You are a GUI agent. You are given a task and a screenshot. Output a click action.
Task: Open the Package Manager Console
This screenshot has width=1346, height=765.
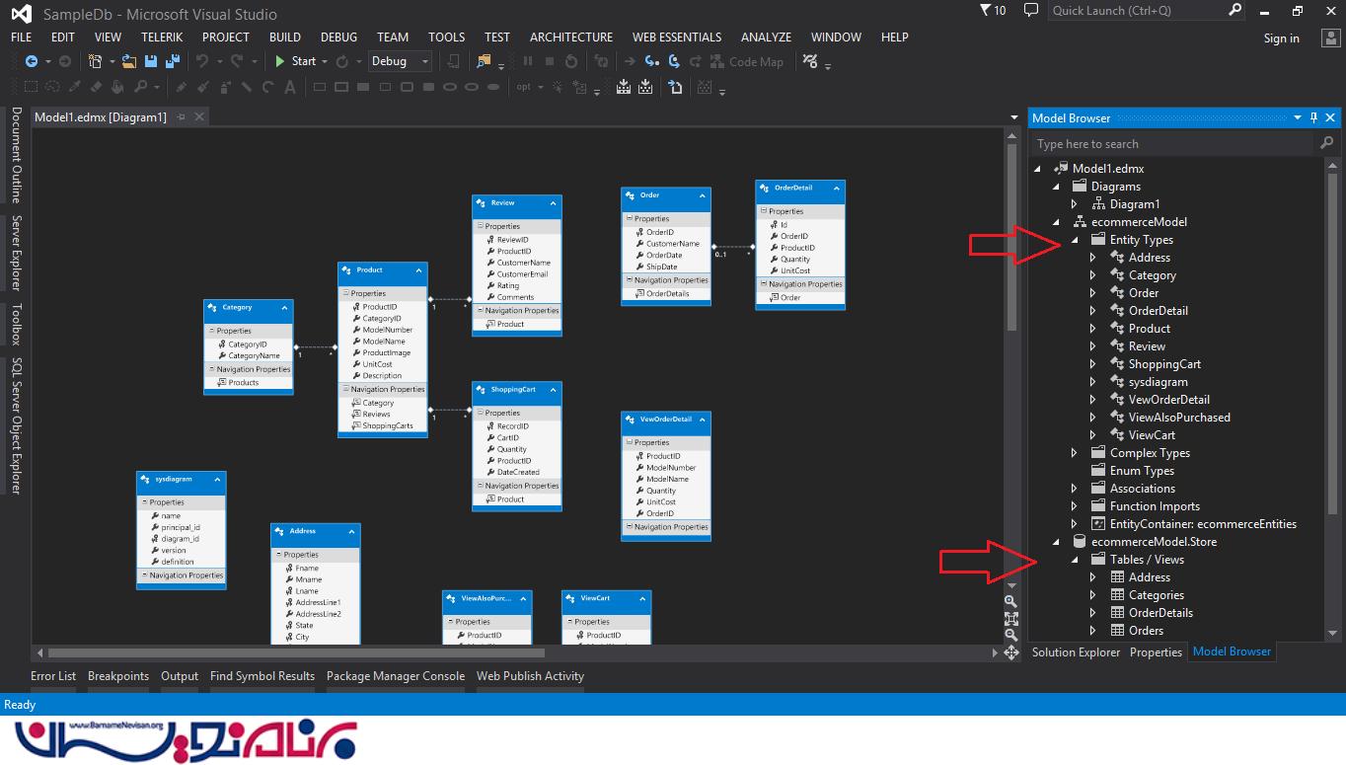click(x=395, y=676)
